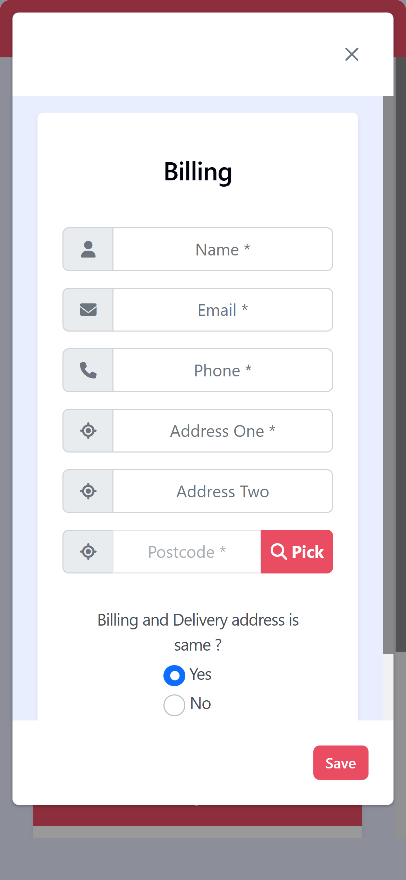This screenshot has width=406, height=880.
Task: Click the crosshair icon beside Address Two
Action: 88,491
